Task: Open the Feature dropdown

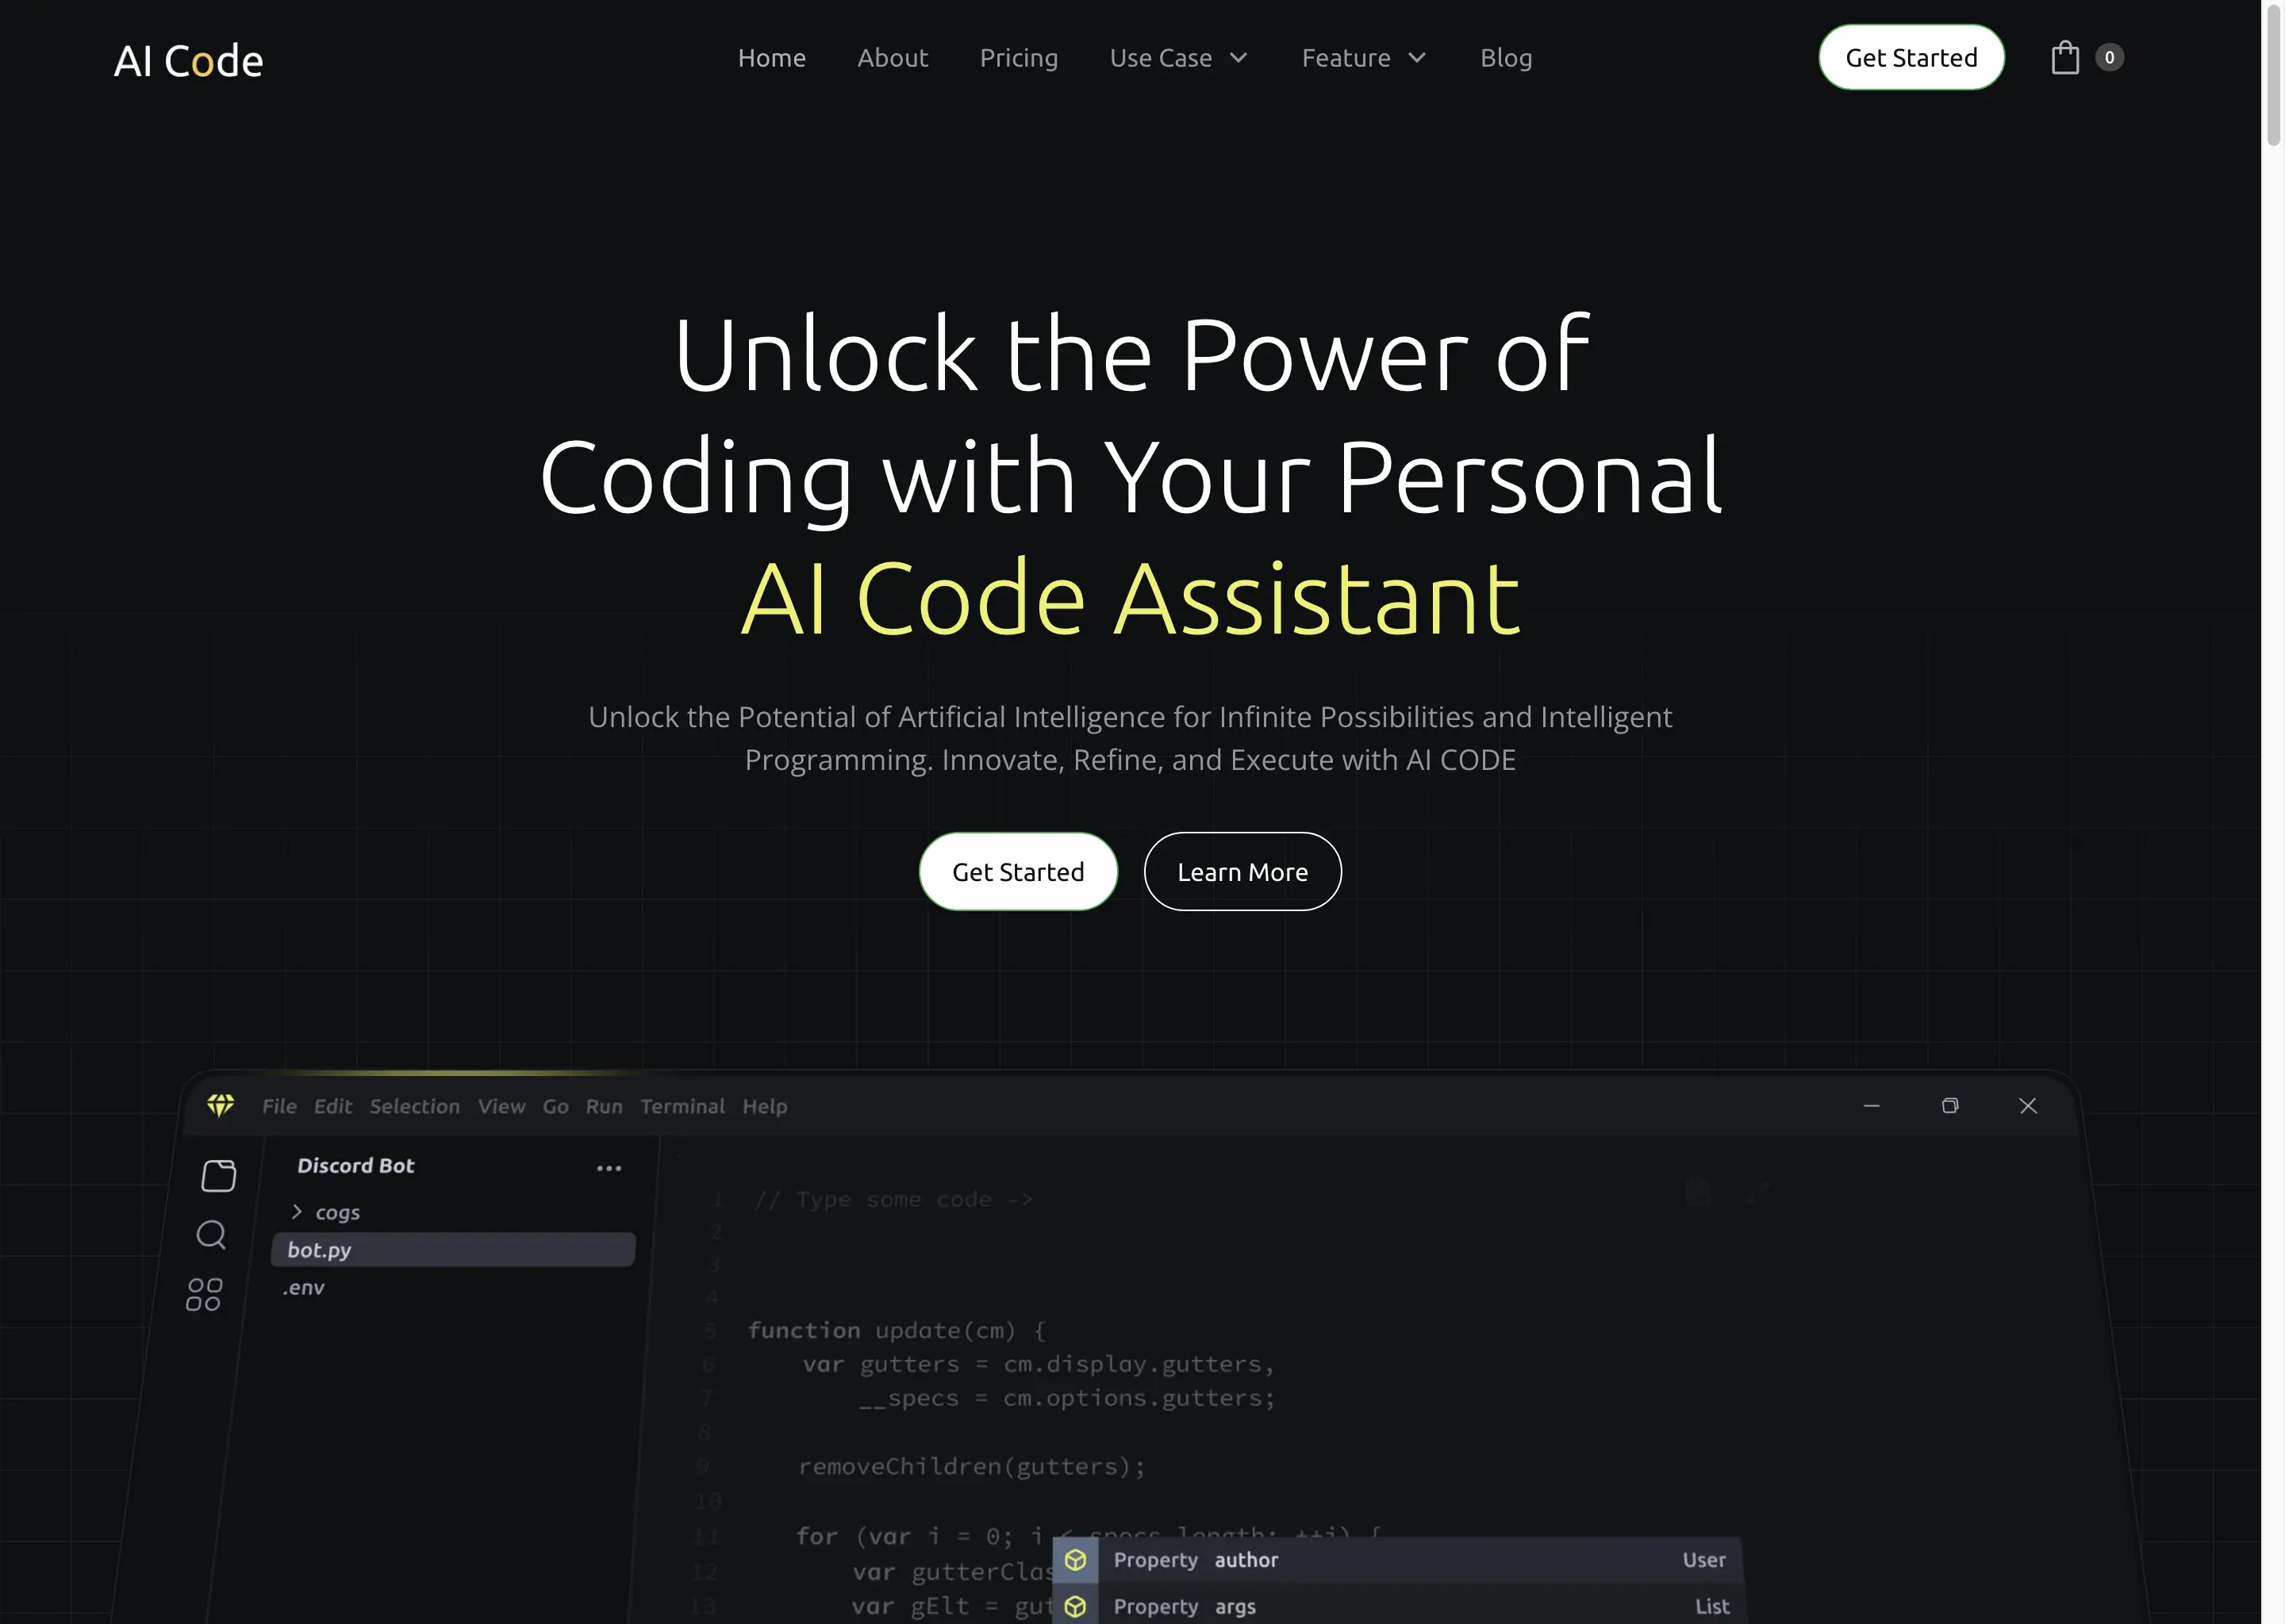Action: click(1364, 57)
